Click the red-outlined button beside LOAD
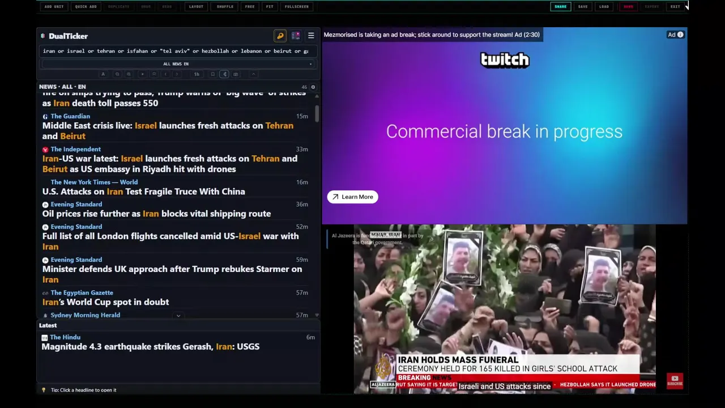725x408 pixels. 628,7
